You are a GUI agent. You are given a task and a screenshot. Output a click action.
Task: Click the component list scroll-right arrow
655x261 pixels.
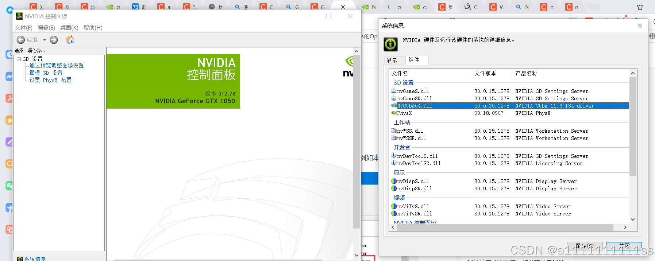[625, 227]
